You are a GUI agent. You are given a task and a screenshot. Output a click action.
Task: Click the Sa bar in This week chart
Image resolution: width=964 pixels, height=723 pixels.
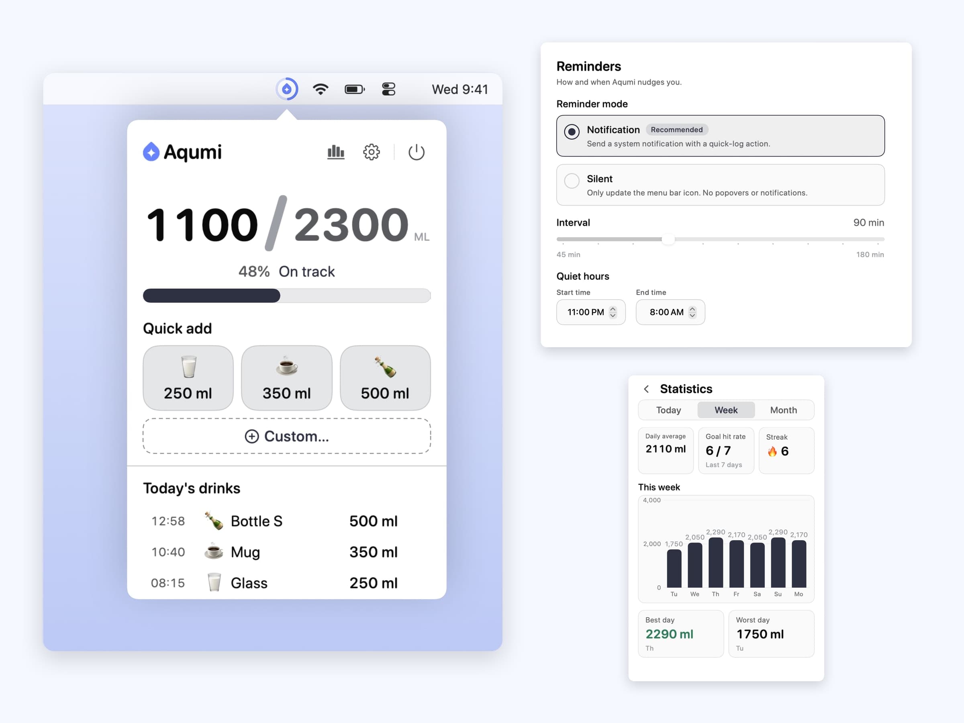(757, 565)
